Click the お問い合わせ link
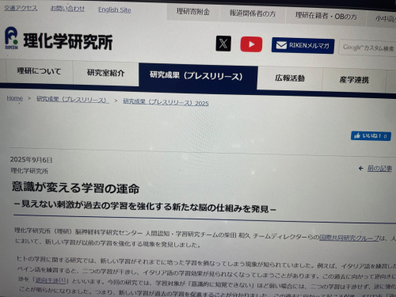Viewport: 396px width, 297px height. coord(67,9)
